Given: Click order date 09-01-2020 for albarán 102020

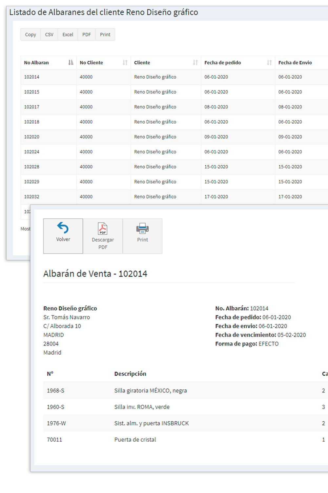Looking at the screenshot, I should [216, 137].
